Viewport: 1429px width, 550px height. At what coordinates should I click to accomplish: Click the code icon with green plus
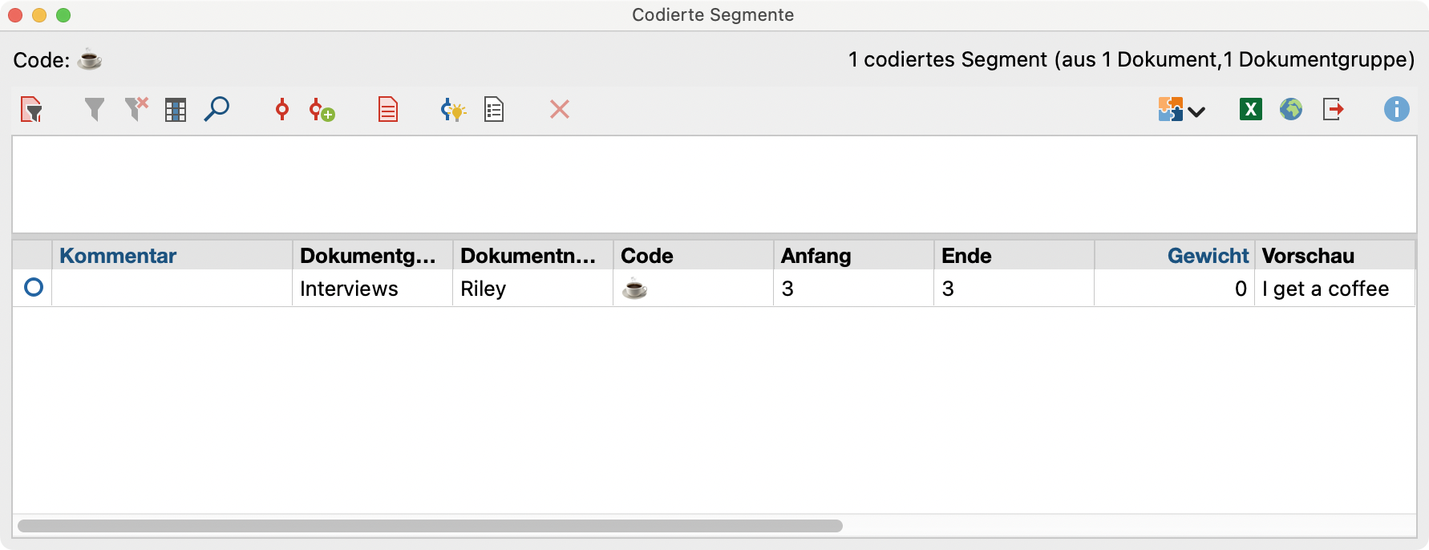pyautogui.click(x=322, y=110)
